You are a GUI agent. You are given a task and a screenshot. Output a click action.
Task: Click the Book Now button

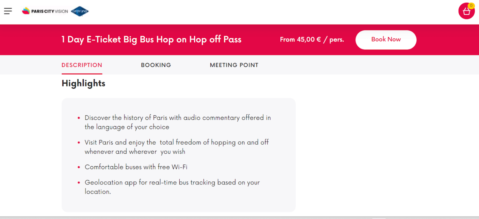point(386,40)
